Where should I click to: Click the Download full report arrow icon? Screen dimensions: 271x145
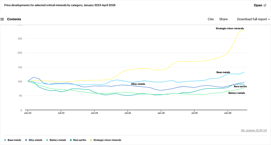[269, 19]
